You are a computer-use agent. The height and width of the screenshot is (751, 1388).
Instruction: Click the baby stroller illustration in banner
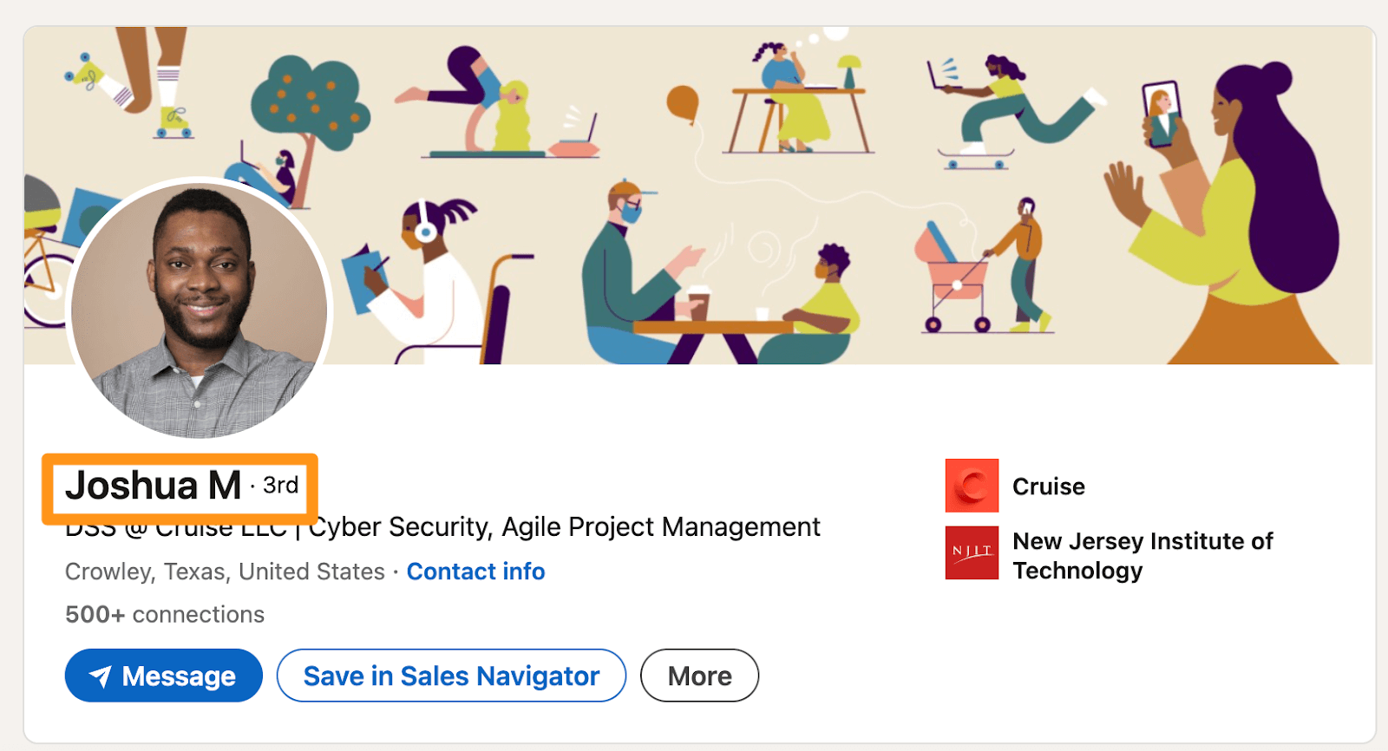click(x=952, y=278)
